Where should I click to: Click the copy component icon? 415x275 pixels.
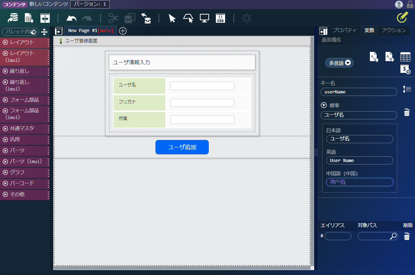tap(130, 18)
